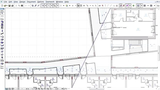
Task: Inject parameters with the syringe icon
Action: point(38,6)
